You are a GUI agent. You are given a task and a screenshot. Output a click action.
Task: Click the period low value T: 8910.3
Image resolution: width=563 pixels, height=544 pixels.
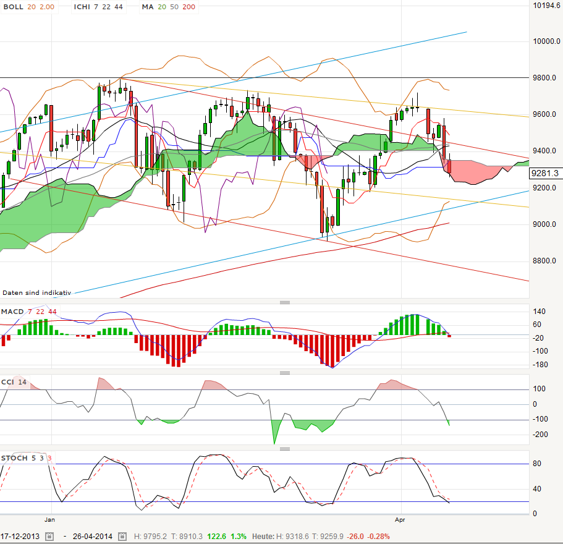(x=187, y=537)
